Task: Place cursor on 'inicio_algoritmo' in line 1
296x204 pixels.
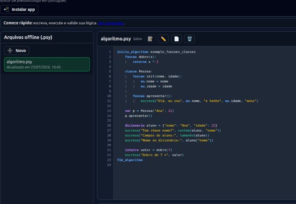Action: (133, 51)
